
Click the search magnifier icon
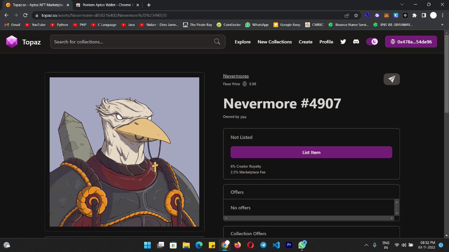click(217, 41)
